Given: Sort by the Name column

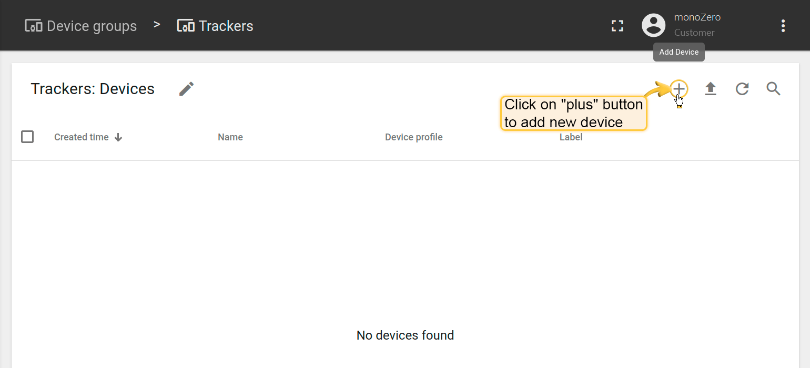Looking at the screenshot, I should (x=230, y=137).
